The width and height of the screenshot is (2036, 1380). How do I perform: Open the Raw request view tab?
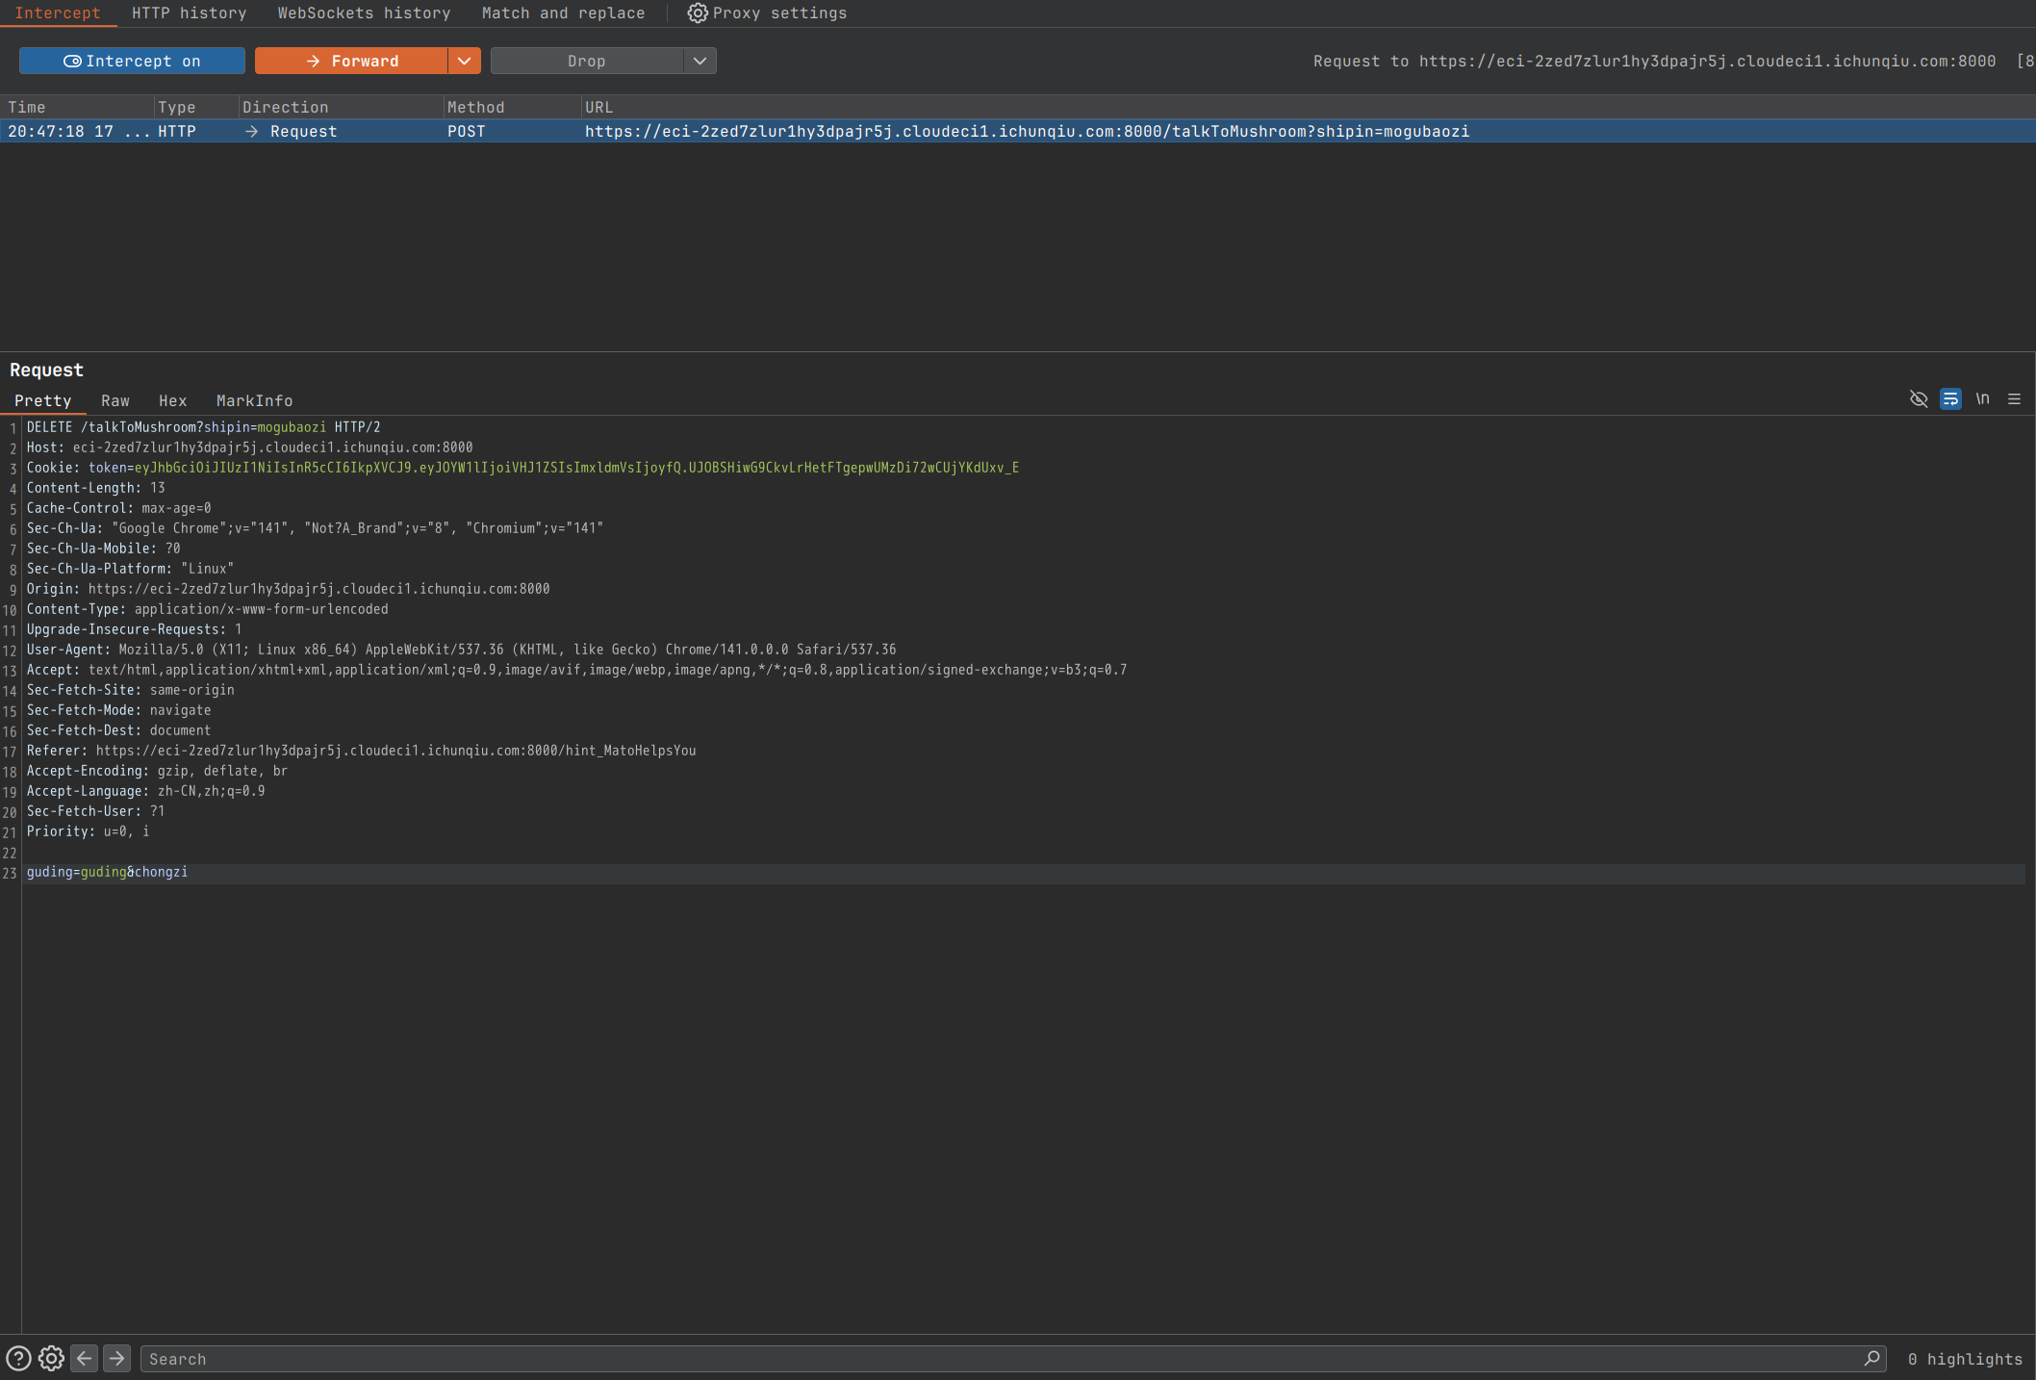pyautogui.click(x=115, y=400)
